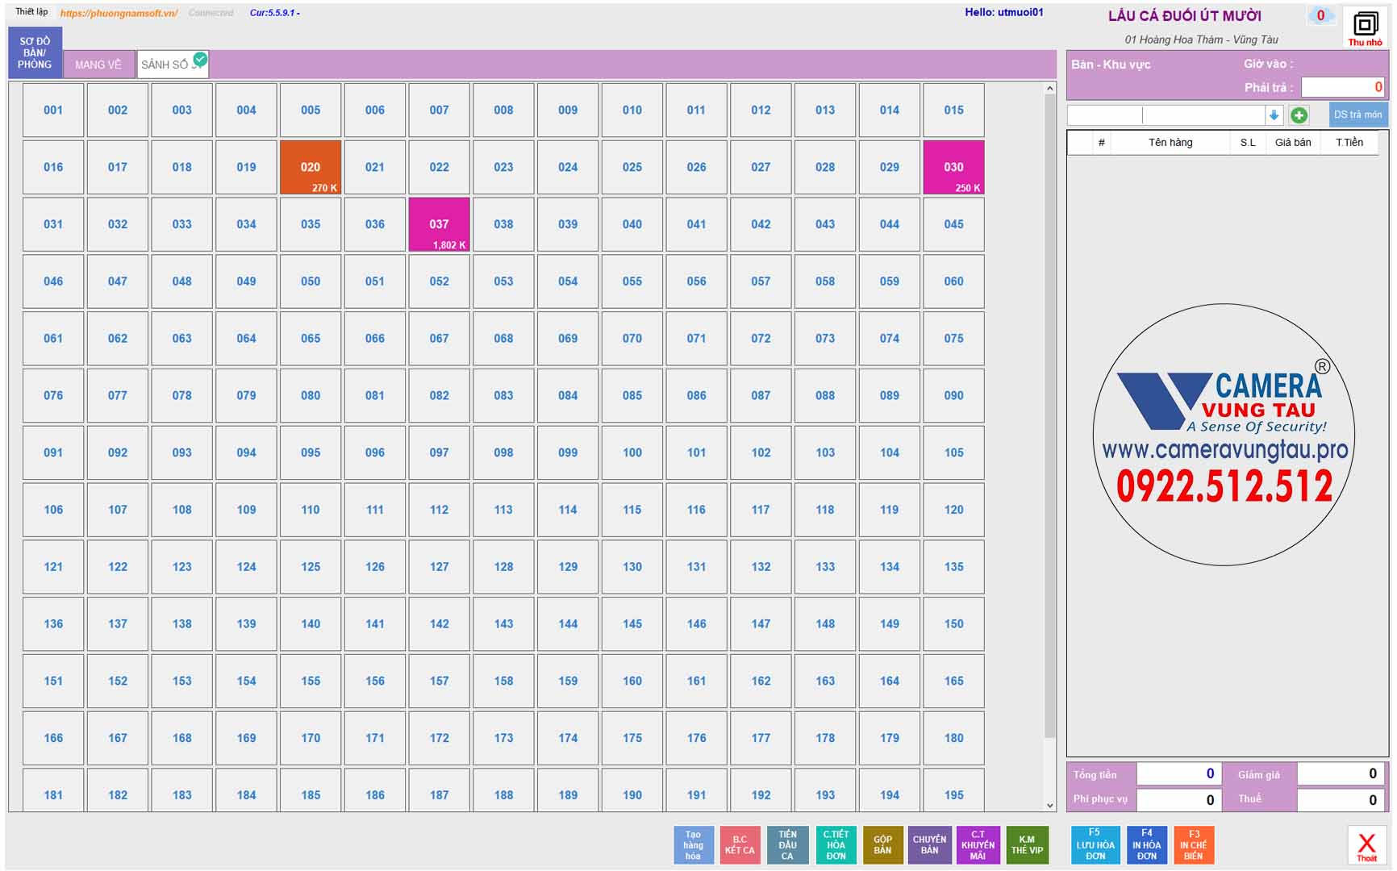This screenshot has height=871, width=1397.
Task: Open B.C Kết ca report
Action: point(740,845)
